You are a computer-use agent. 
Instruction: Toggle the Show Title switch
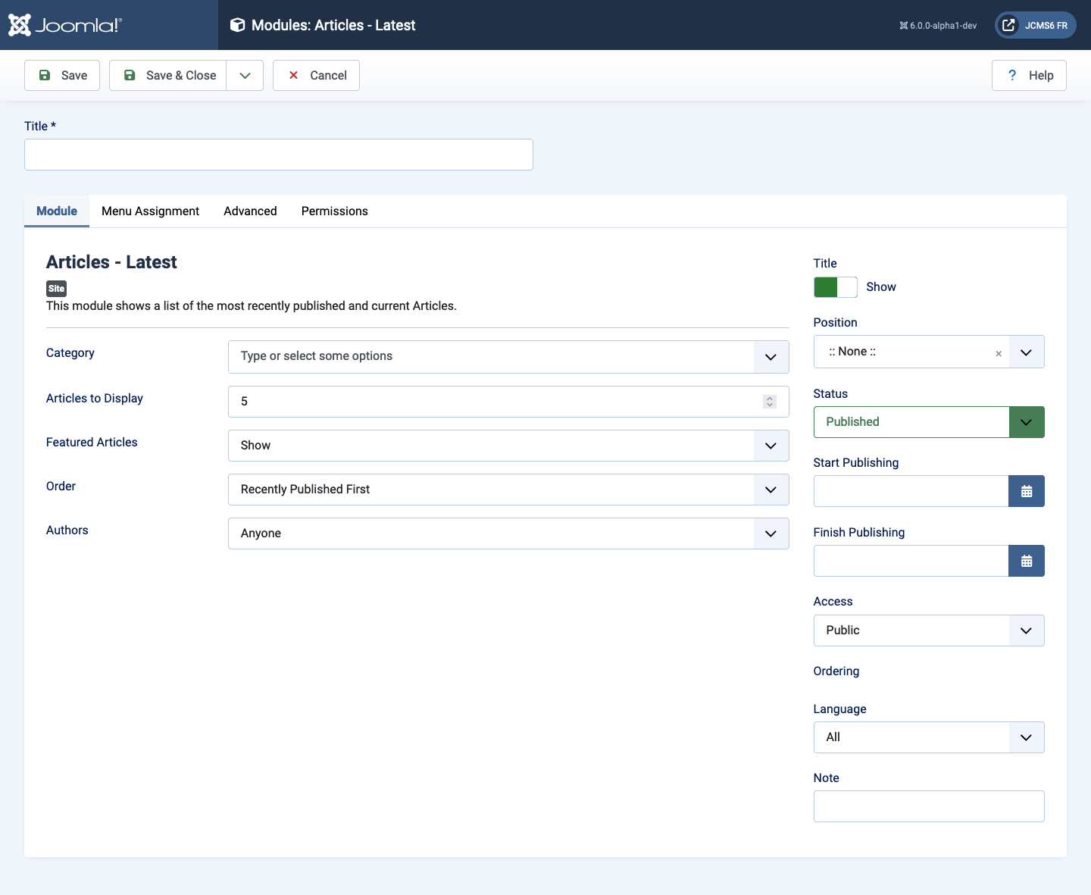[x=836, y=287]
